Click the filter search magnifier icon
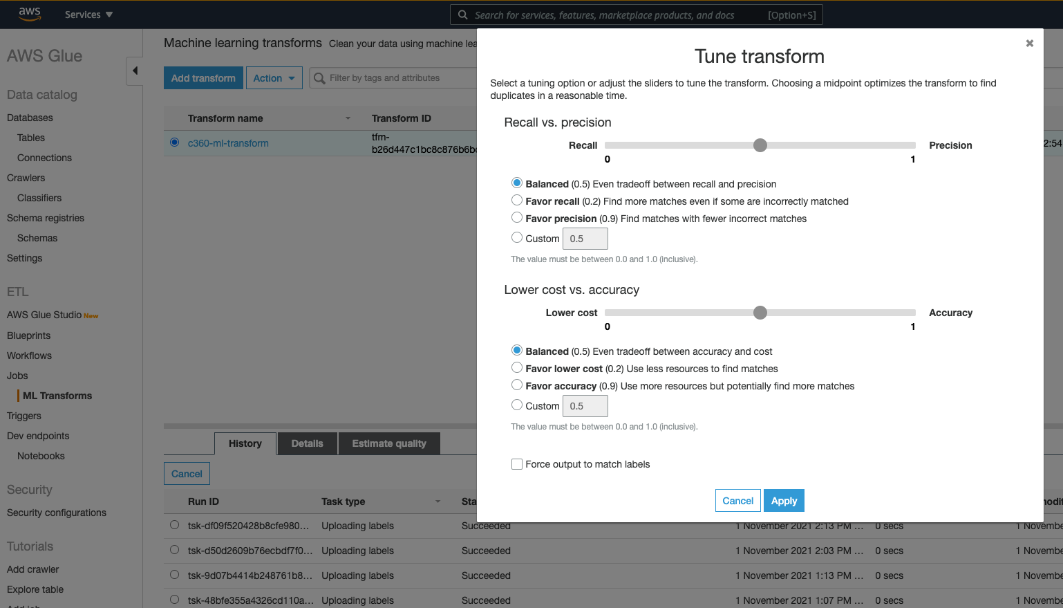Screen dimensions: 1063x608 (x=319, y=78)
